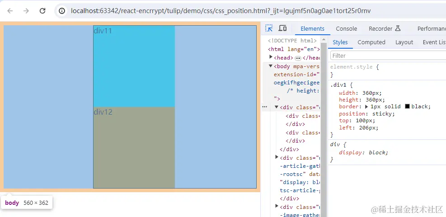Image resolution: width=446 pixels, height=217 pixels.
Task: Activate the inspect element picker tool
Action: pos(269,28)
